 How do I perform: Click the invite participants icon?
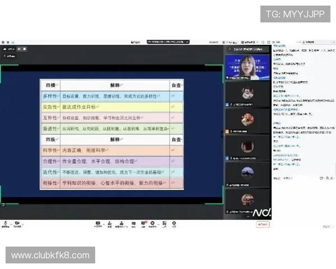(x=109, y=224)
